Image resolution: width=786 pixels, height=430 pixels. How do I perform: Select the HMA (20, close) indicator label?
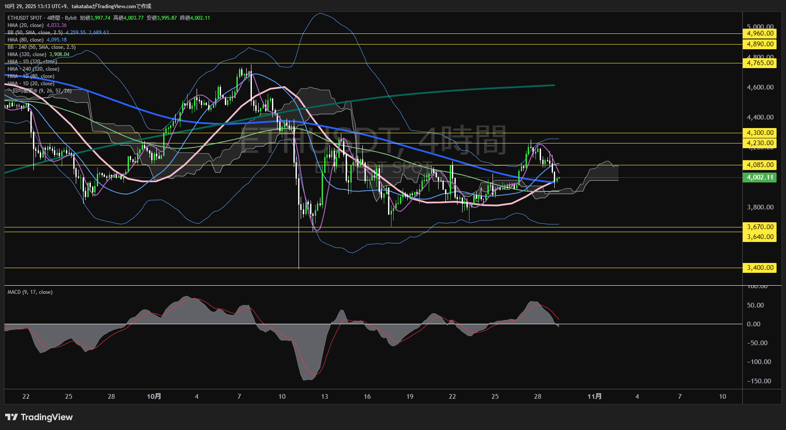point(26,25)
